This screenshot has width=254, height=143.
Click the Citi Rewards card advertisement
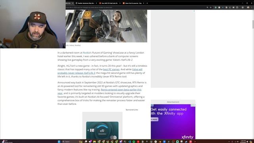(x=102, y=130)
